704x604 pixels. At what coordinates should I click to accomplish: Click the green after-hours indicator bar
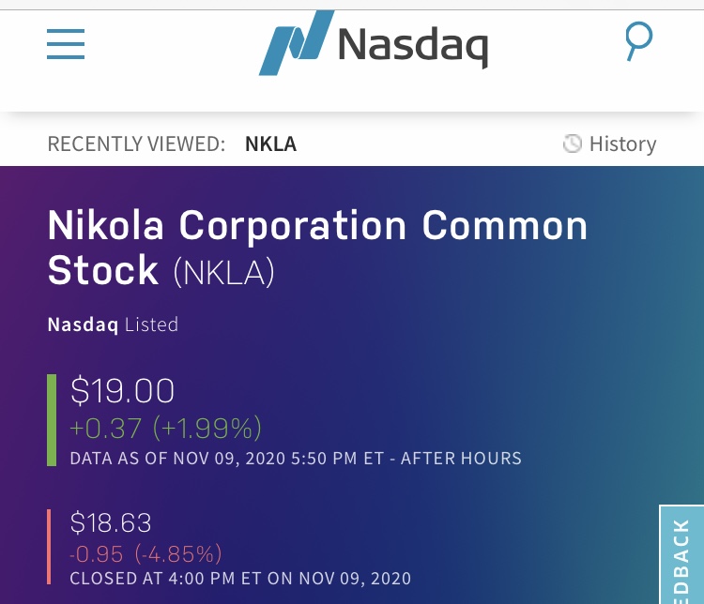tap(52, 419)
